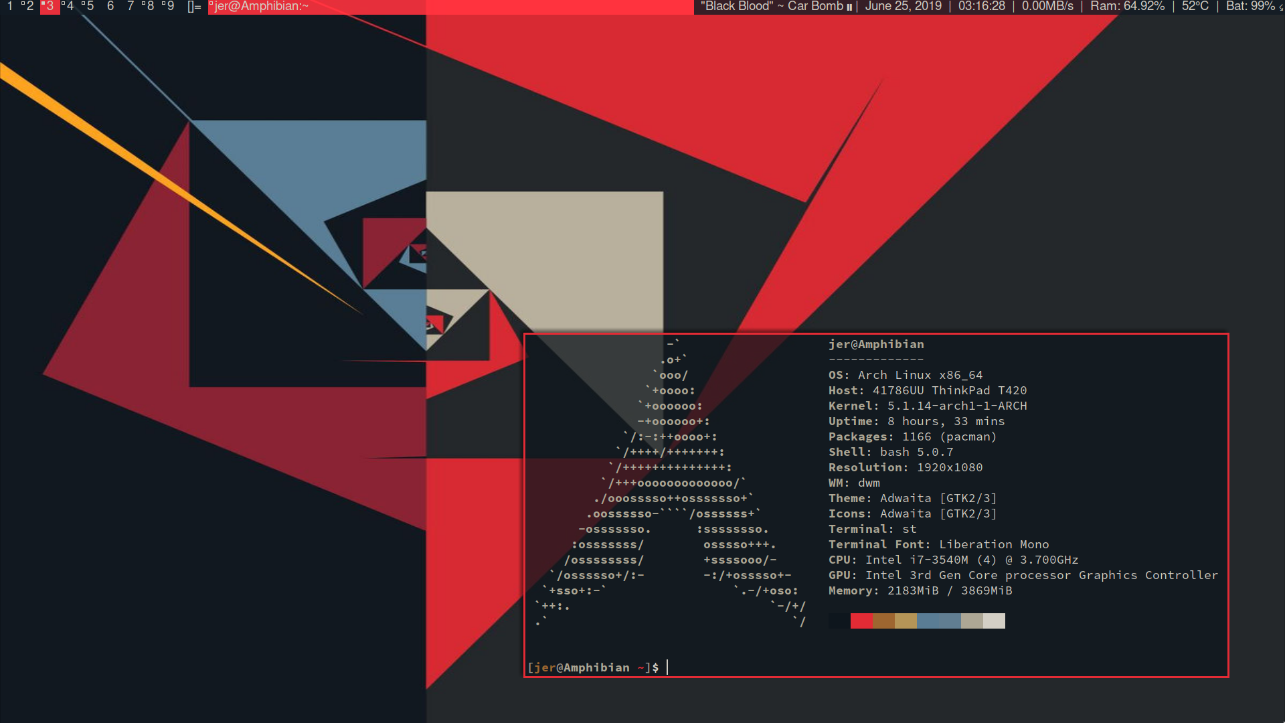Switch to dwm tag 1
Viewport: 1285px width, 723px height.
10,7
